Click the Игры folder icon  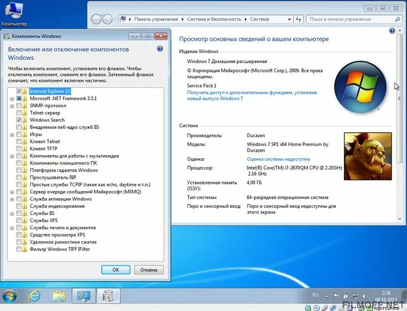[x=25, y=134]
